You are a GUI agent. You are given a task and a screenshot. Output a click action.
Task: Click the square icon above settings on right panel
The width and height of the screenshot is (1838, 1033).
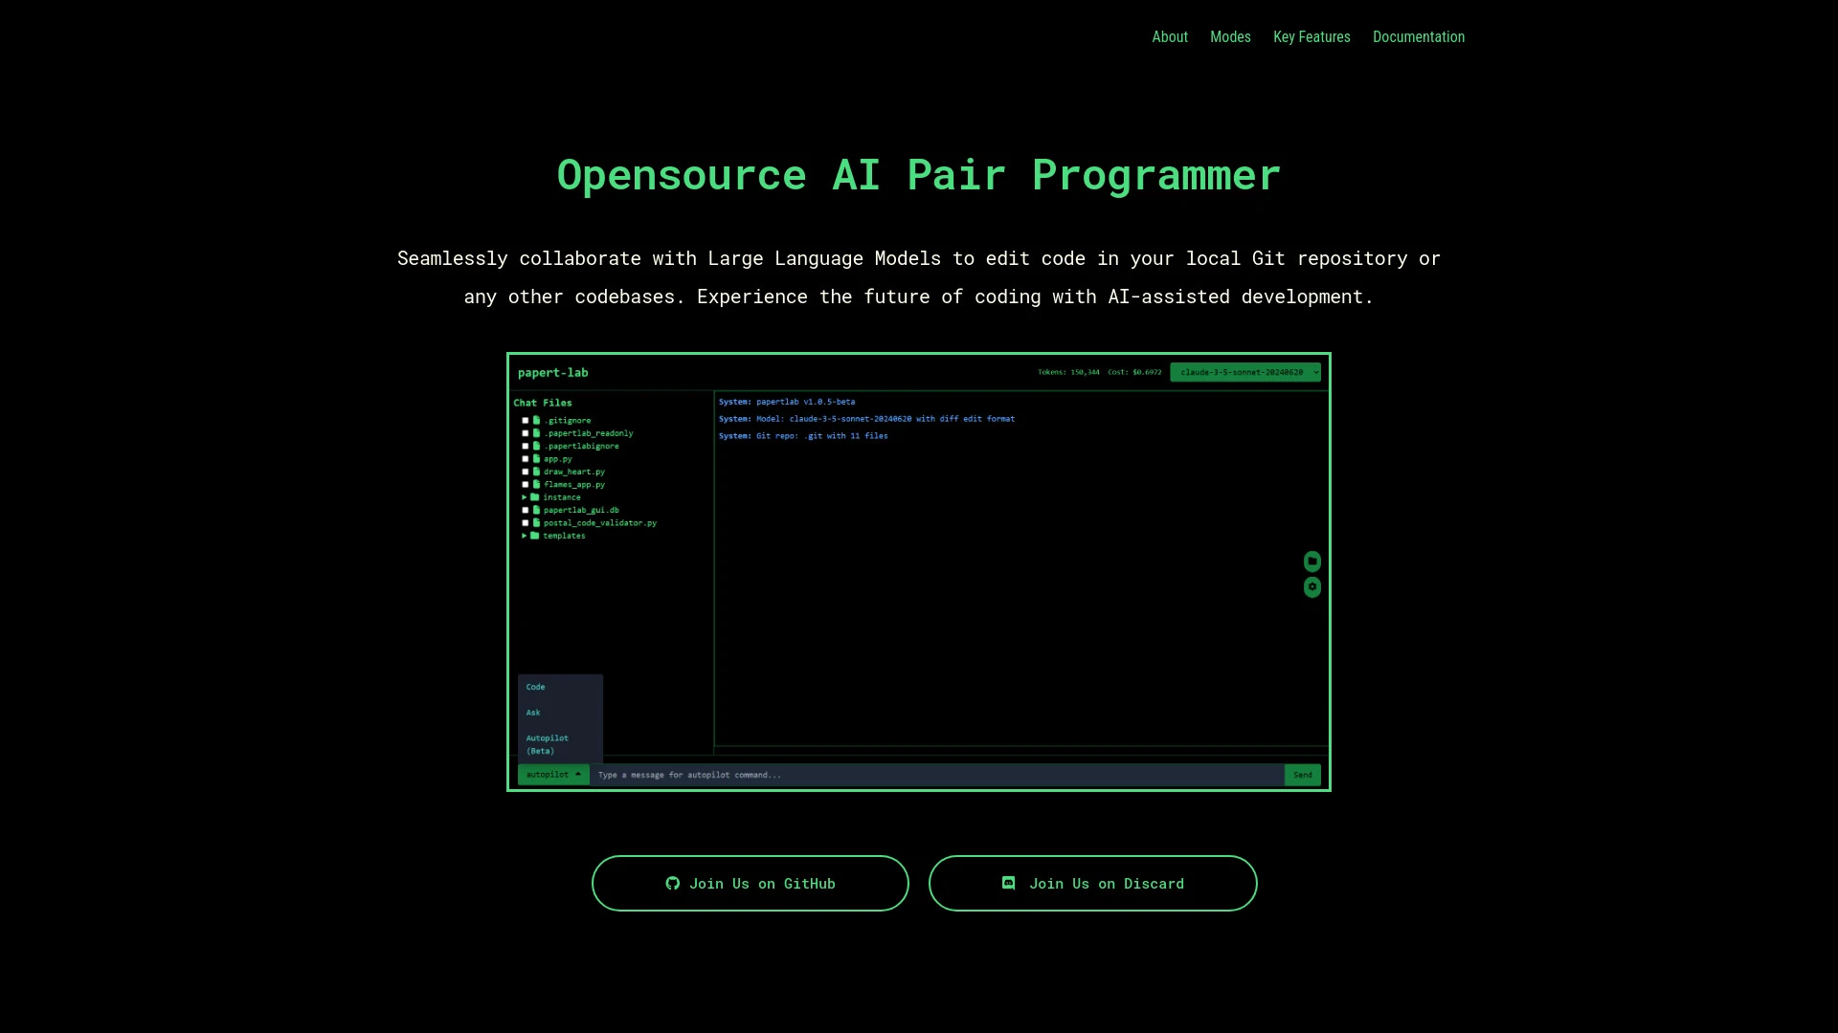[x=1311, y=561]
